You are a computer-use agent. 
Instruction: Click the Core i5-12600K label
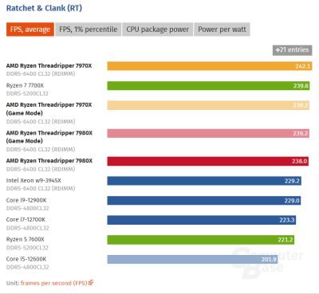[26, 259]
